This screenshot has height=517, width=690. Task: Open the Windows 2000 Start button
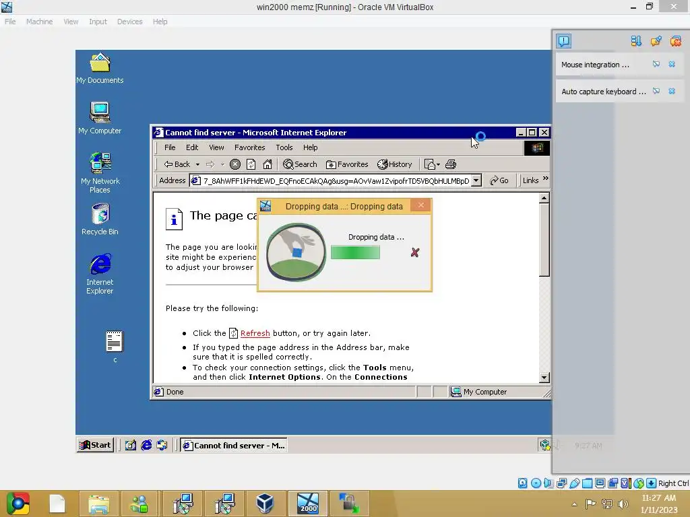point(95,446)
